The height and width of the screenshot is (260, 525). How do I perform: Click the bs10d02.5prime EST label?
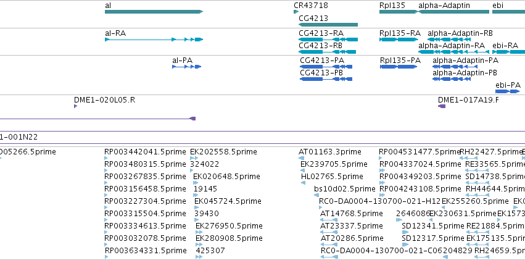(x=344, y=189)
